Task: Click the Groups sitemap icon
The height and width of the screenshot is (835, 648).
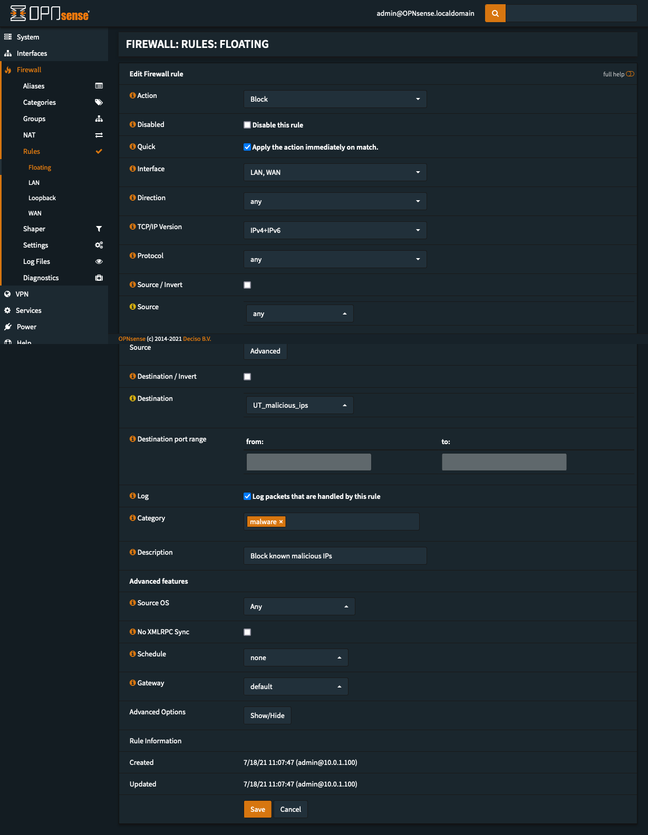Action: (x=99, y=119)
